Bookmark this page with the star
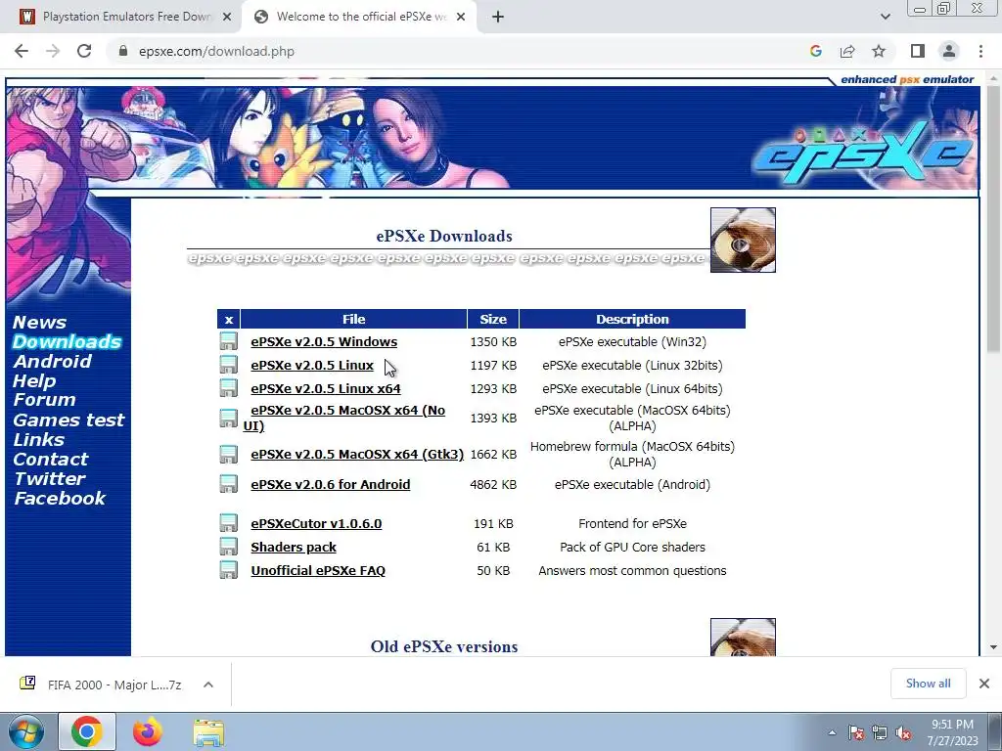The height and width of the screenshot is (751, 1002). point(879,51)
